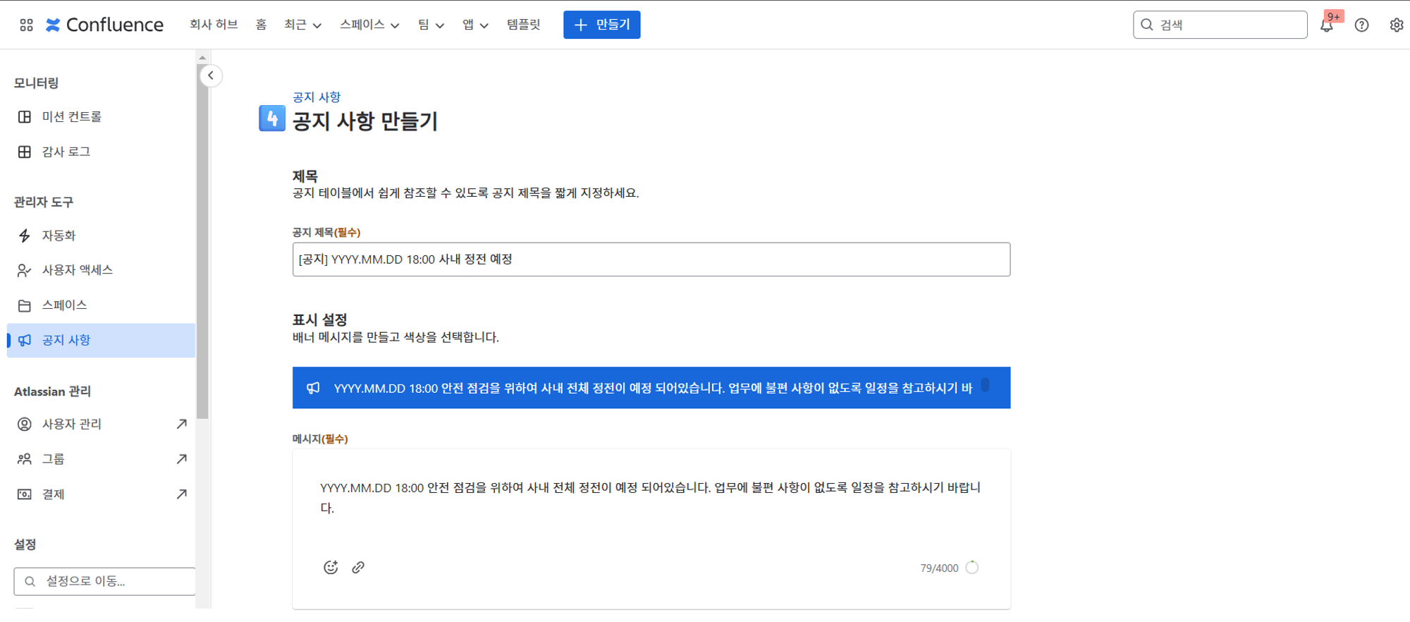This screenshot has width=1410, height=622.
Task: Open 사용자 관리 external link arrow
Action: pos(181,424)
